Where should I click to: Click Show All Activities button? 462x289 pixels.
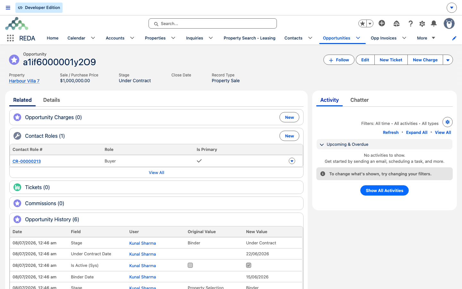coord(384,190)
